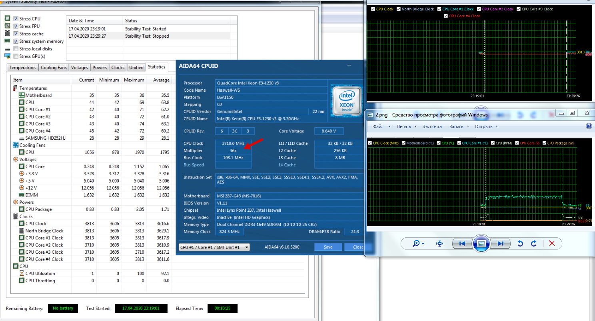Click the monitor icon beside Stress GPU(s)
The width and height of the screenshot is (595, 321).
7,56
